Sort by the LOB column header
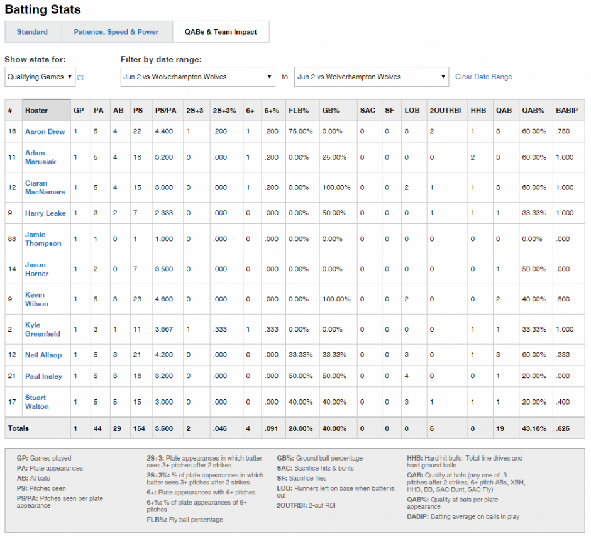Screen dimensions: 591x536 [x=414, y=111]
